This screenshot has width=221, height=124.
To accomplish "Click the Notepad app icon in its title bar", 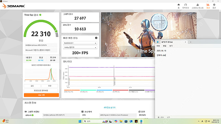I will pos(158,42).
